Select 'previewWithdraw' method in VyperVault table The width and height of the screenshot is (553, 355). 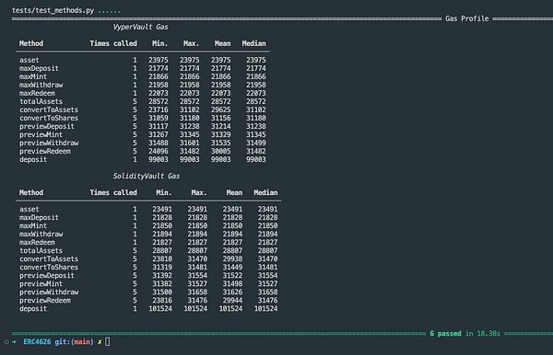pyautogui.click(x=49, y=143)
